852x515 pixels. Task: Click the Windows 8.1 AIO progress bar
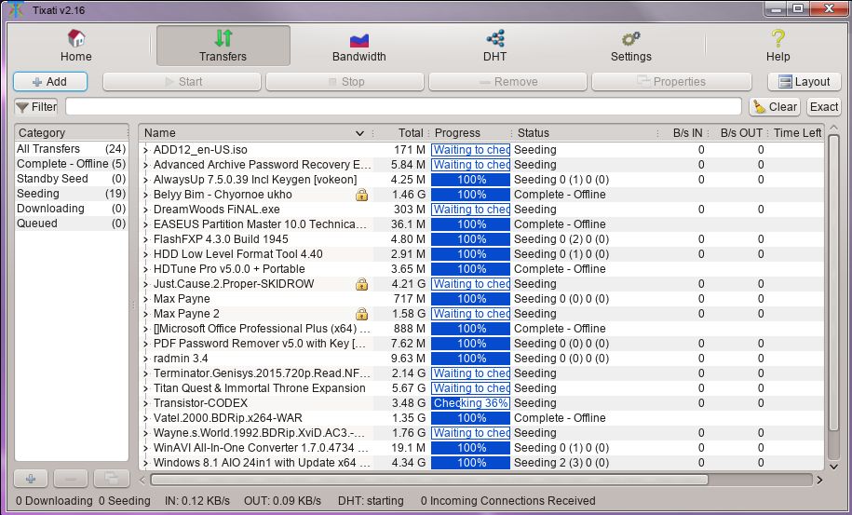[470, 463]
